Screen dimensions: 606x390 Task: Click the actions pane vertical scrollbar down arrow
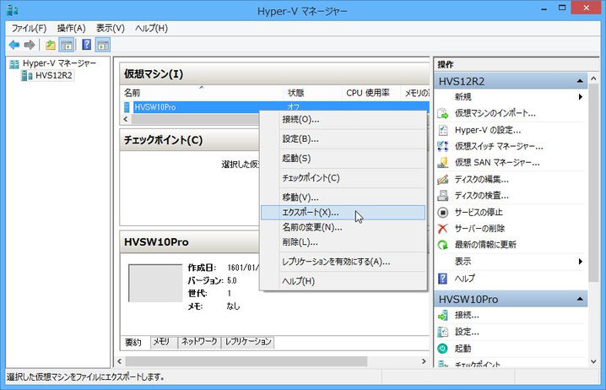pos(593,362)
